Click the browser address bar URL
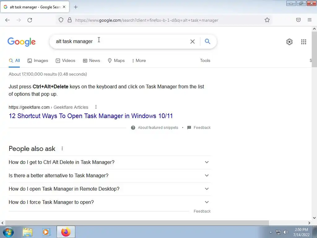Viewport: 317px width, 238px height. [147, 20]
